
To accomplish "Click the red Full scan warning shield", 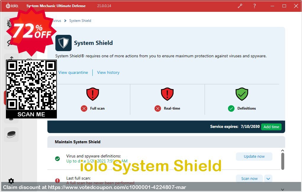I will pos(93,94).
